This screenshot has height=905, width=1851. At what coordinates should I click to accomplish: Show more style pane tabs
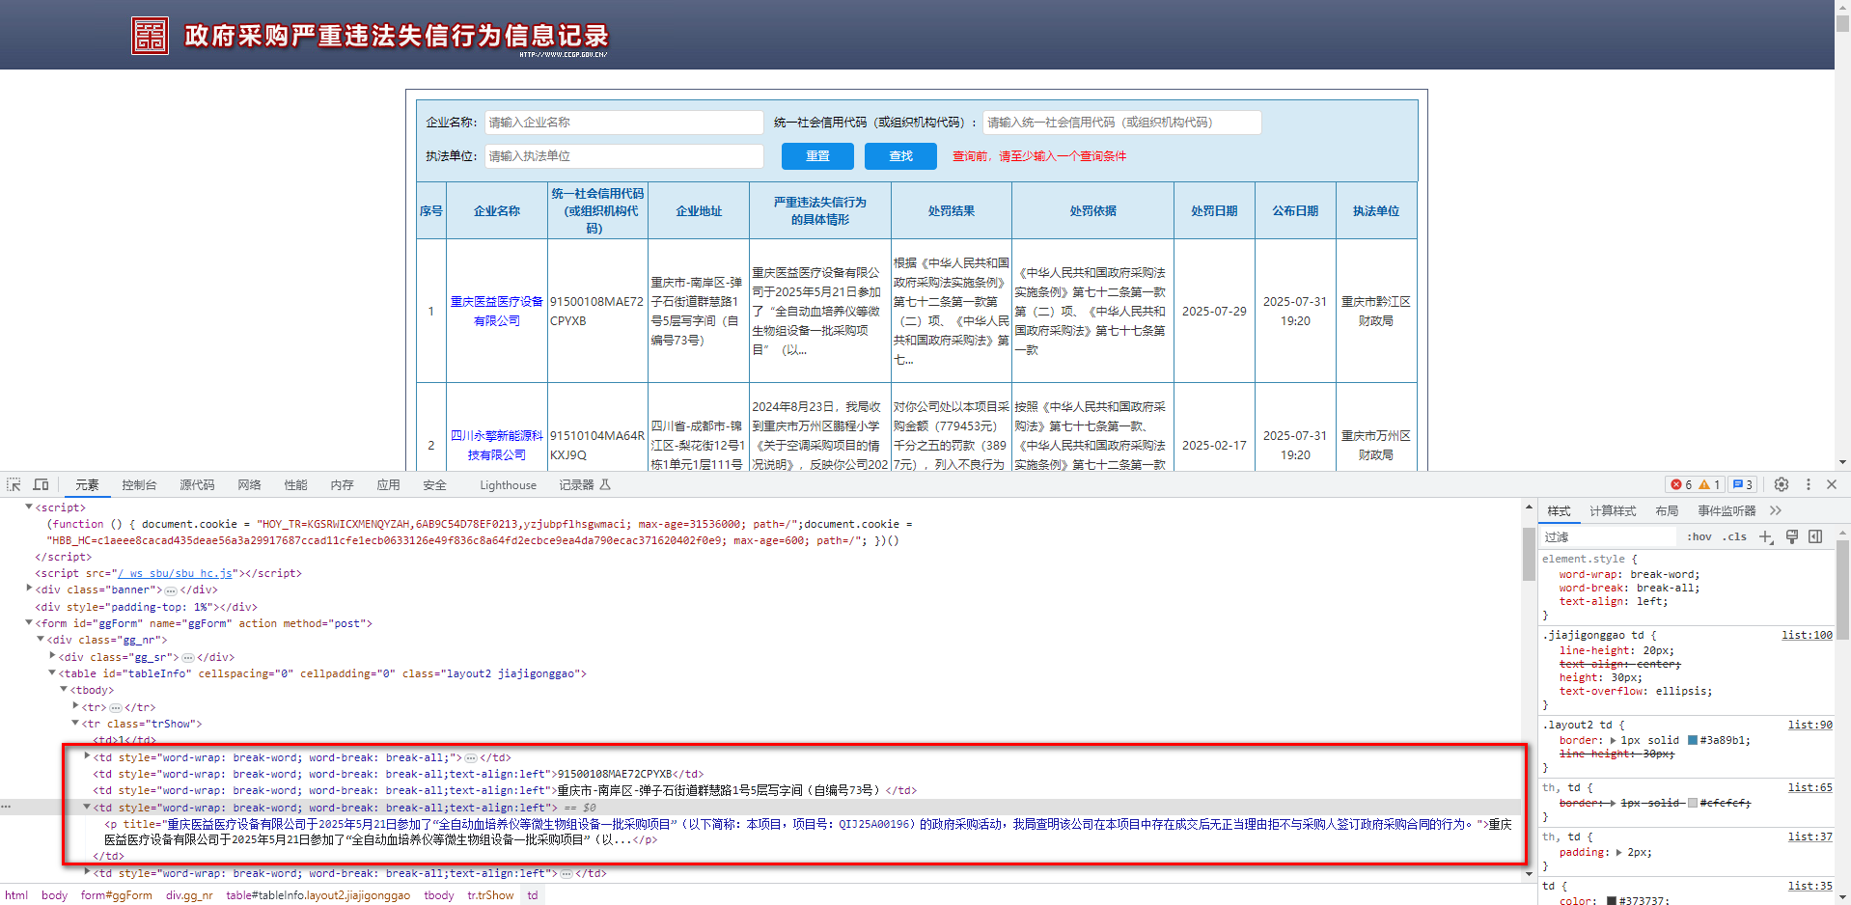click(x=1776, y=510)
